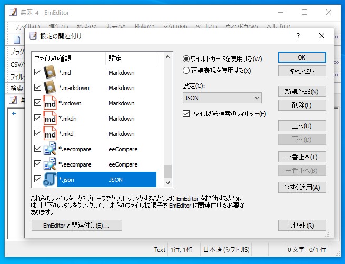The width and height of the screenshot is (345, 264).
Task: Uncheck the *.md association checkbox
Action: click(37, 72)
